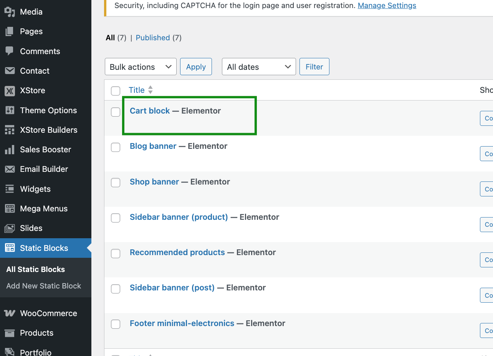Click the Theme Options sliders icon
This screenshot has width=493, height=356.
(10, 110)
